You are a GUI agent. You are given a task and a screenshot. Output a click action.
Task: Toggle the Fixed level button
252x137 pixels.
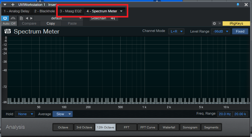click(240, 31)
